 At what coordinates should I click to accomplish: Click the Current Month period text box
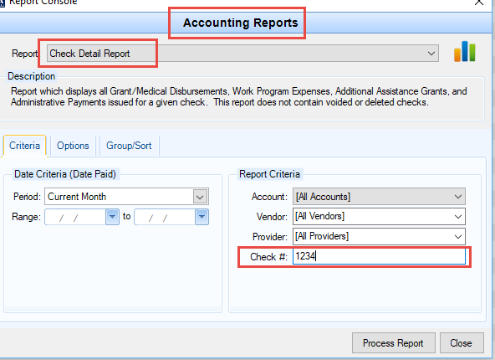(120, 197)
